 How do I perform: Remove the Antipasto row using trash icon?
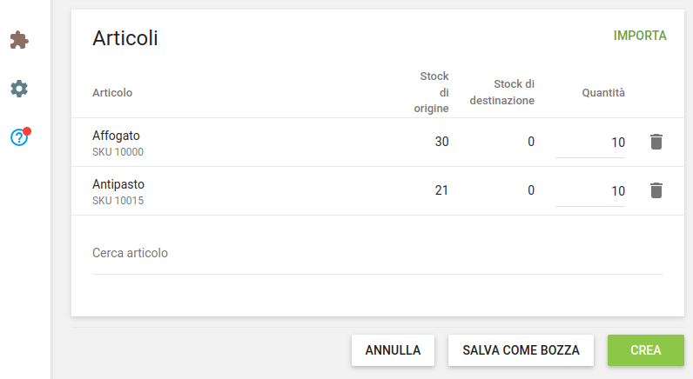click(656, 190)
